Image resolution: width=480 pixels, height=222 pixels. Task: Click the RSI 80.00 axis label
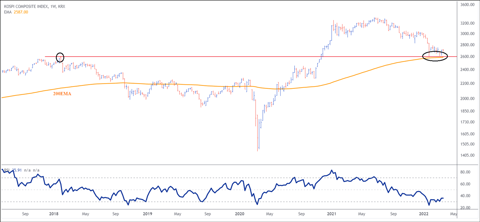(464, 172)
